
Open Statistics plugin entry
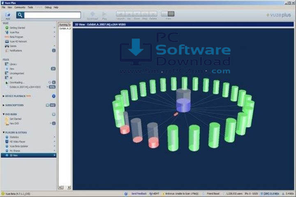coord(14,137)
